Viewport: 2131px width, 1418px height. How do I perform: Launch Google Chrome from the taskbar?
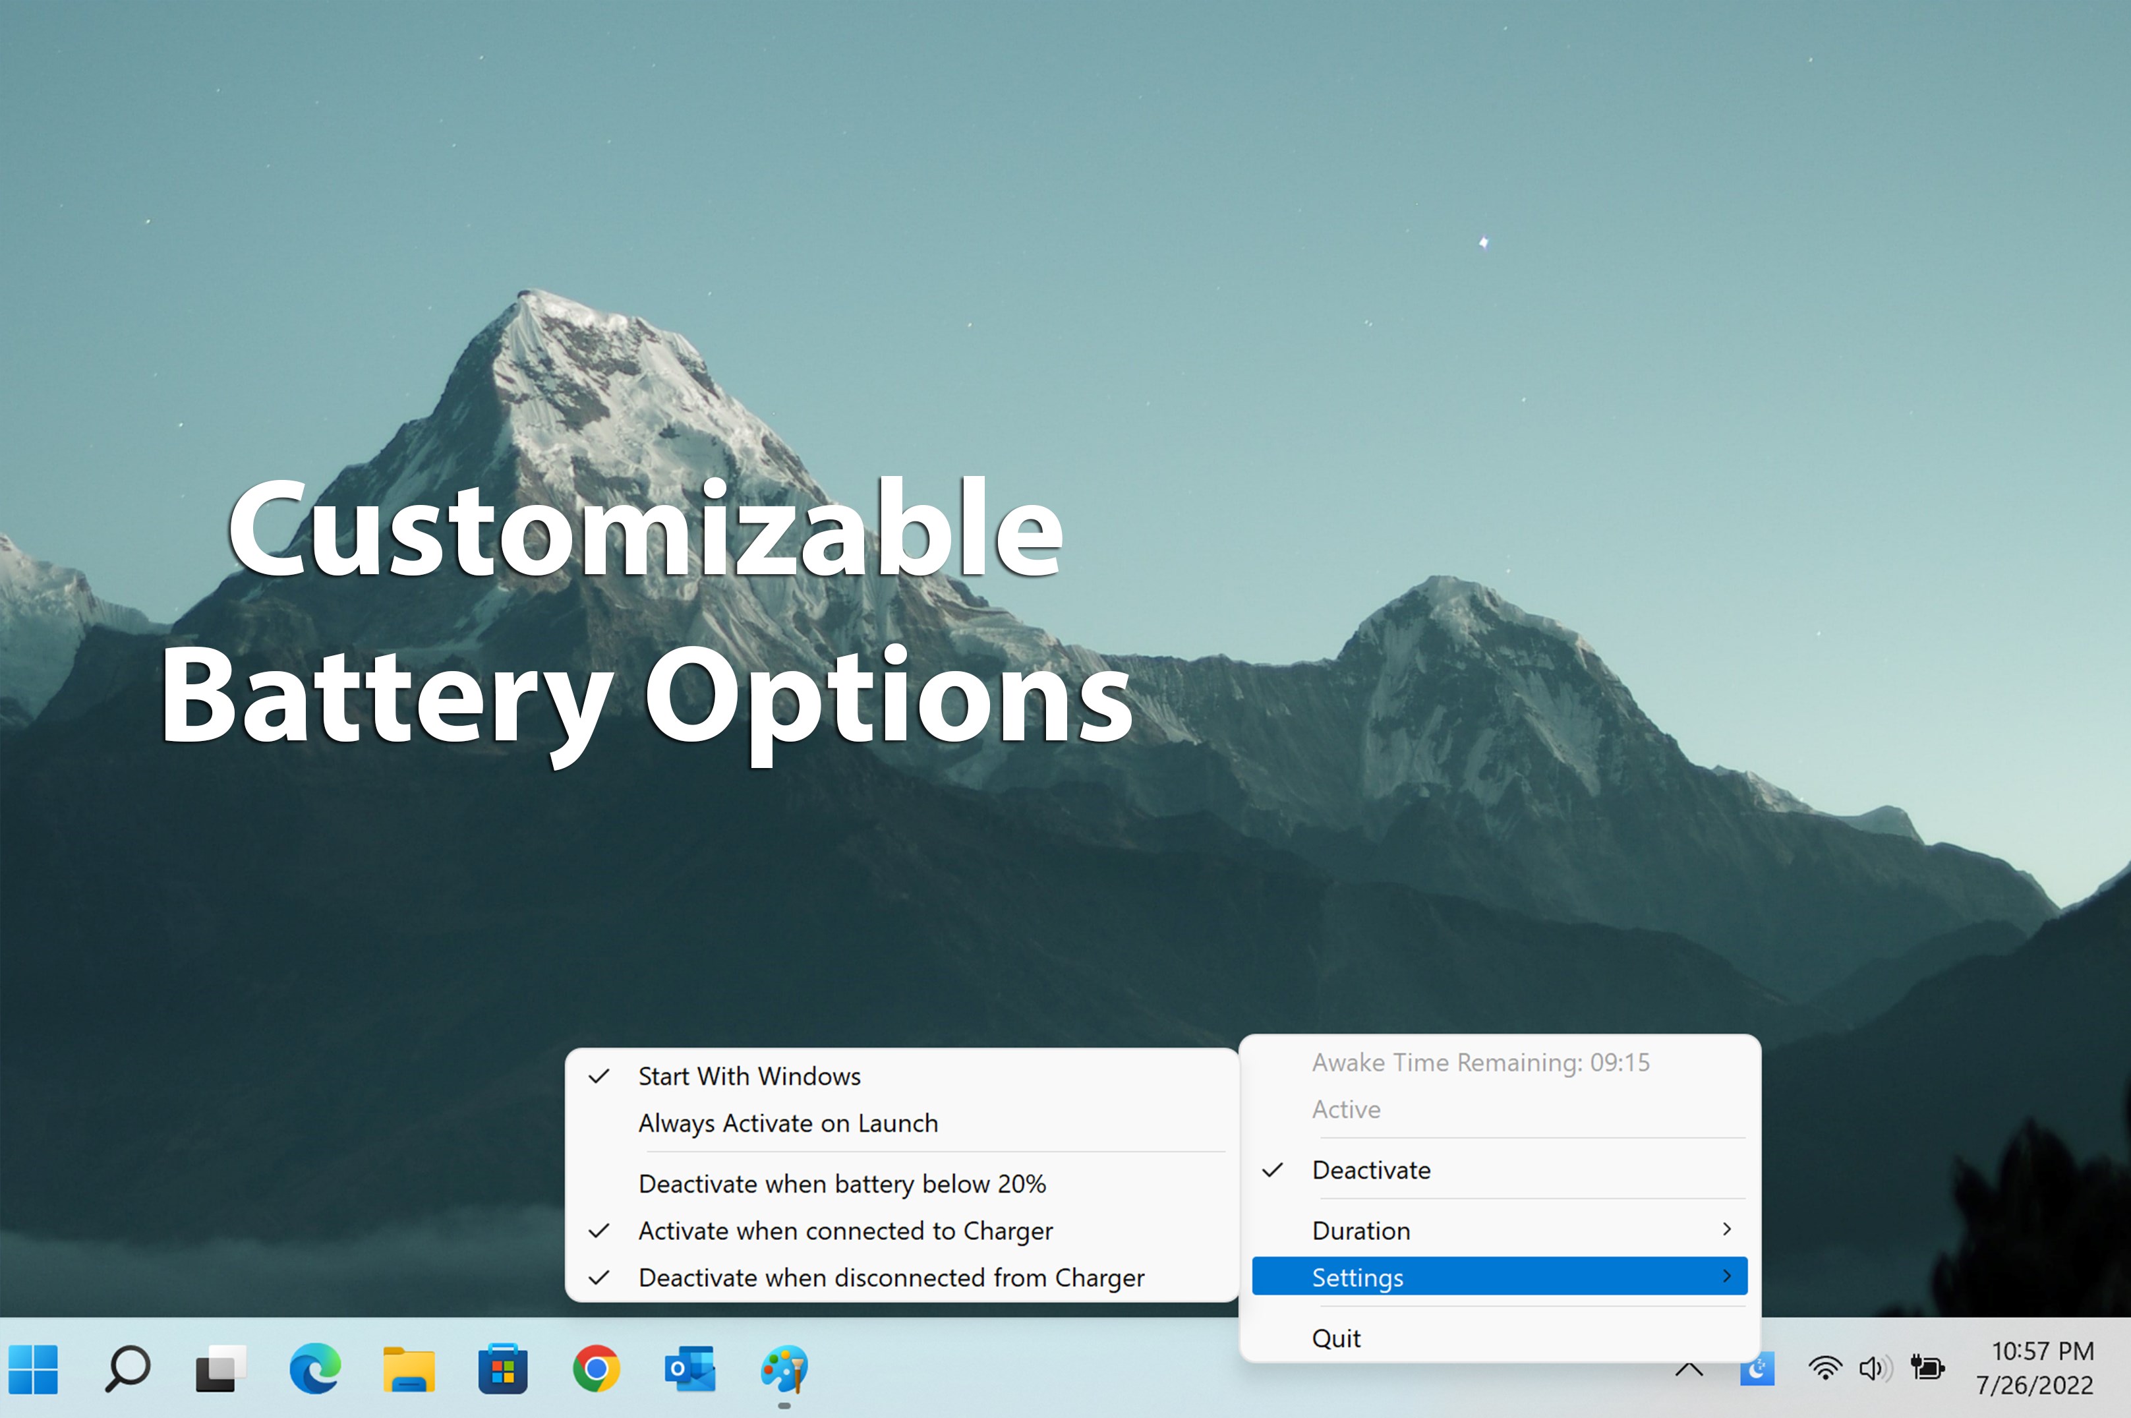tap(597, 1369)
